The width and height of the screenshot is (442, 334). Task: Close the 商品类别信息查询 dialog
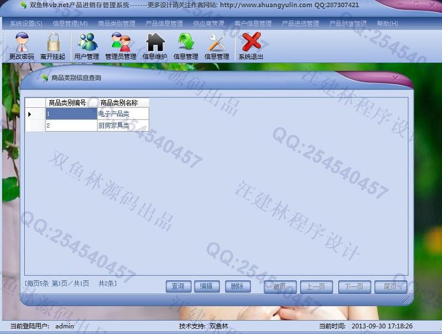[396, 77]
